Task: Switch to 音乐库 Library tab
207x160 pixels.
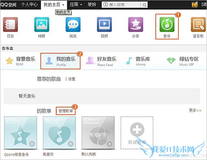Action: (138, 61)
